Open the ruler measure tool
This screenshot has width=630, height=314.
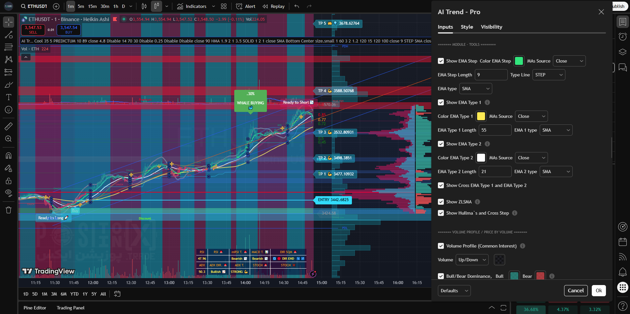(x=9, y=126)
